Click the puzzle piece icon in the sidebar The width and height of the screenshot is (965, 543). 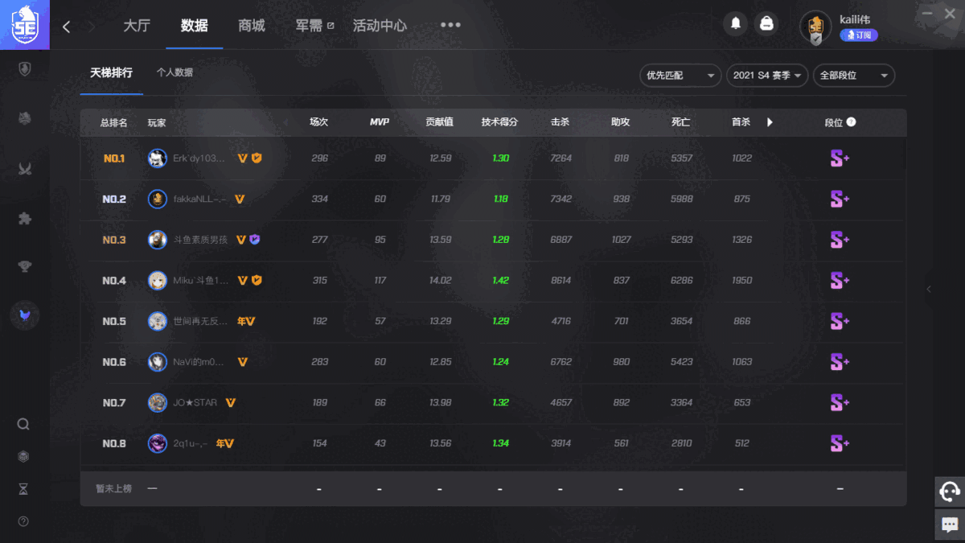[x=23, y=218]
